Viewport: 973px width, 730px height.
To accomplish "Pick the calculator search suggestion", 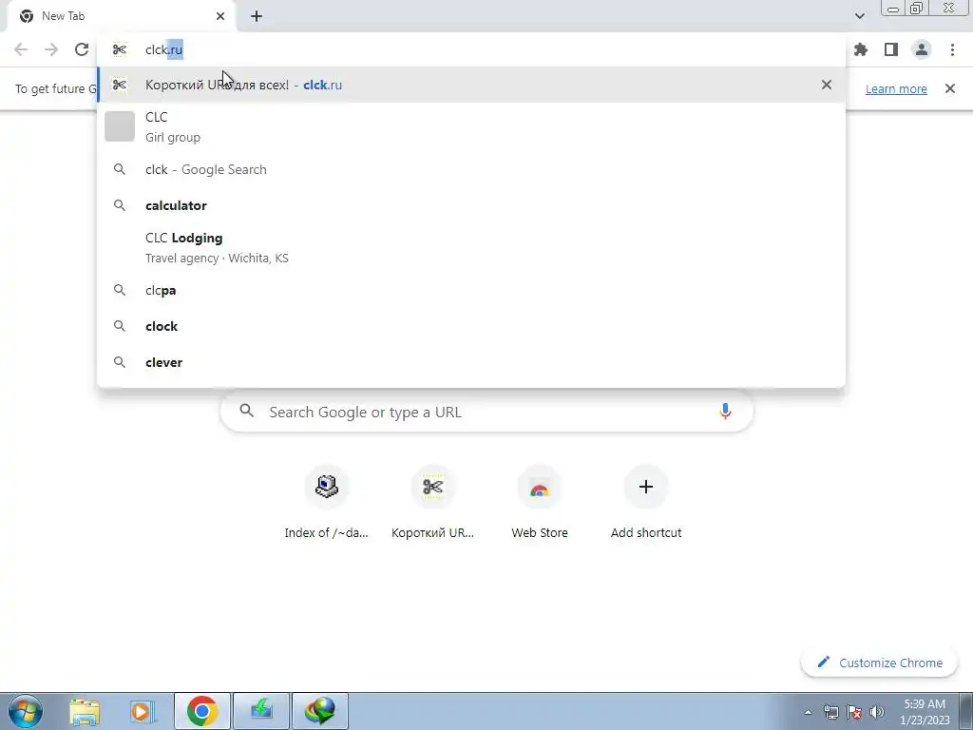I will [x=471, y=205].
